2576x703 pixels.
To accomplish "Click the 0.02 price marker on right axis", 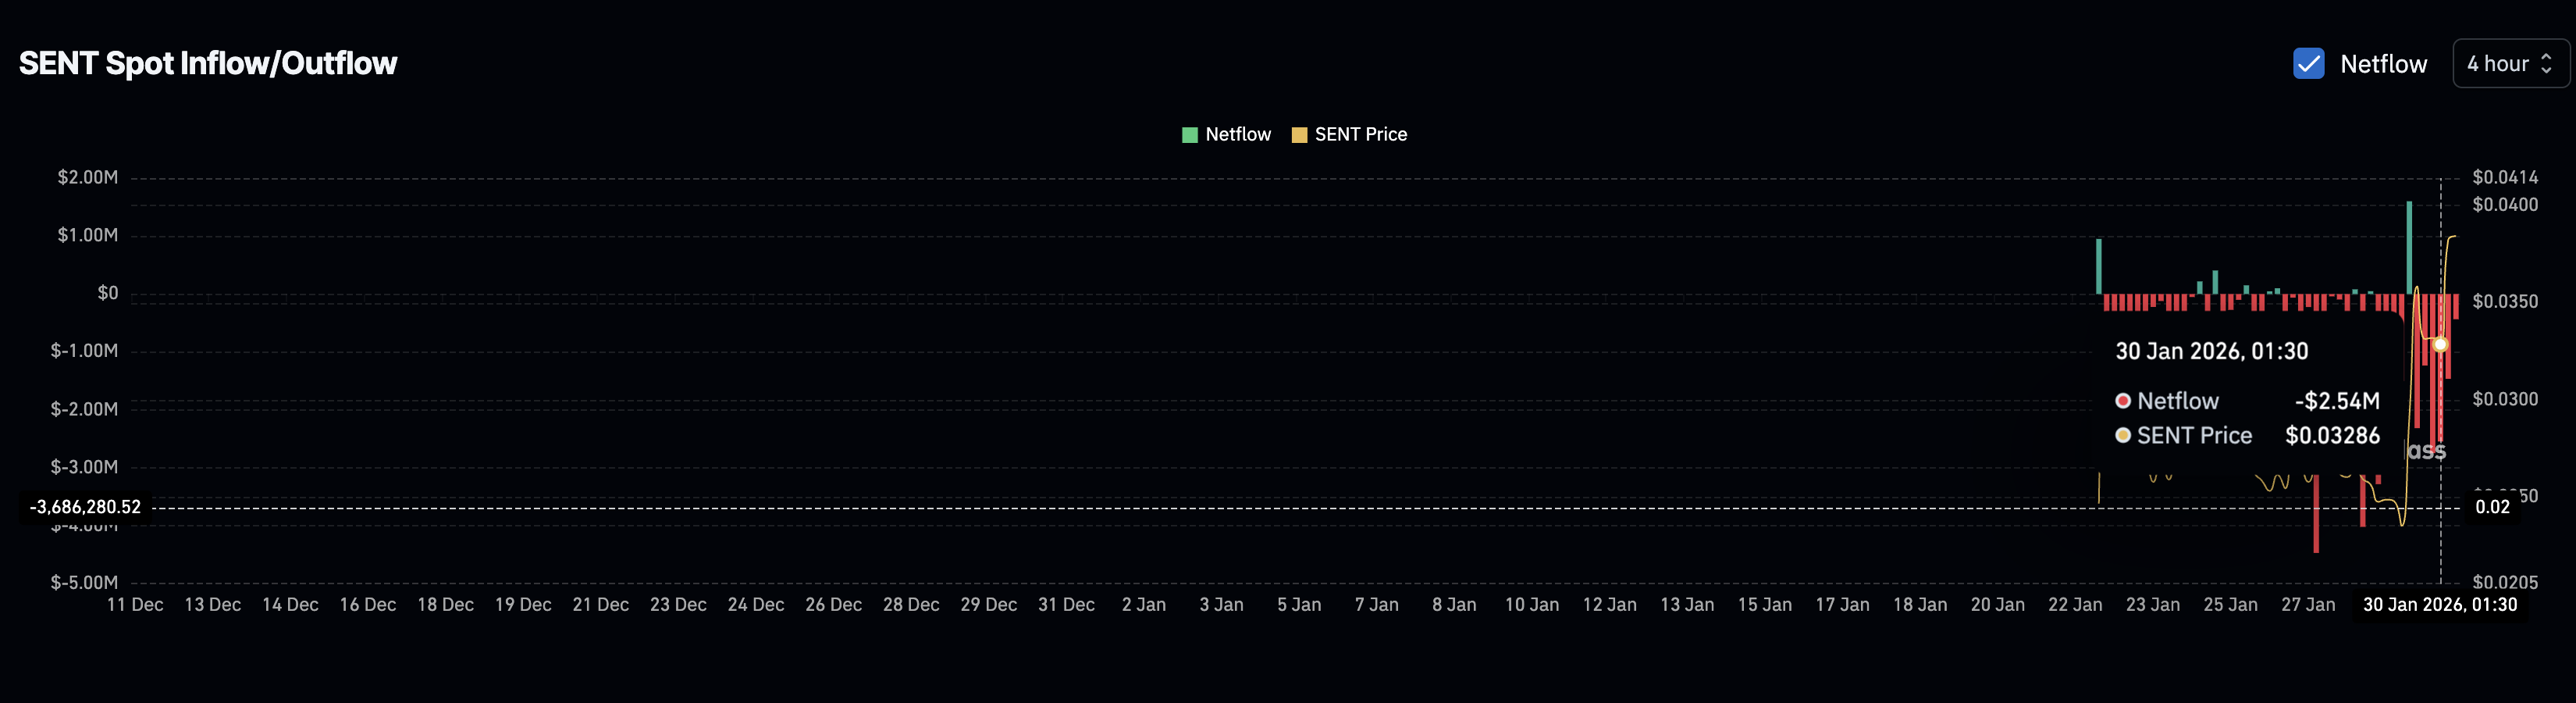I will [x=2493, y=507].
